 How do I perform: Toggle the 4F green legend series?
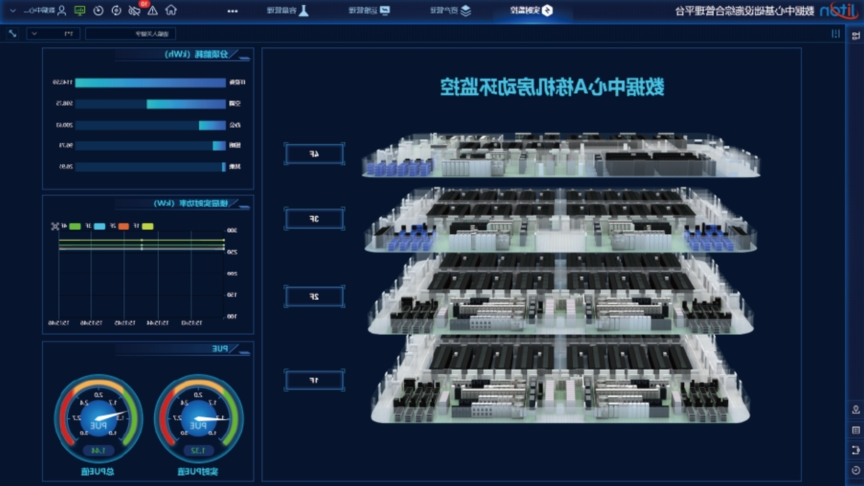pyautogui.click(x=75, y=226)
